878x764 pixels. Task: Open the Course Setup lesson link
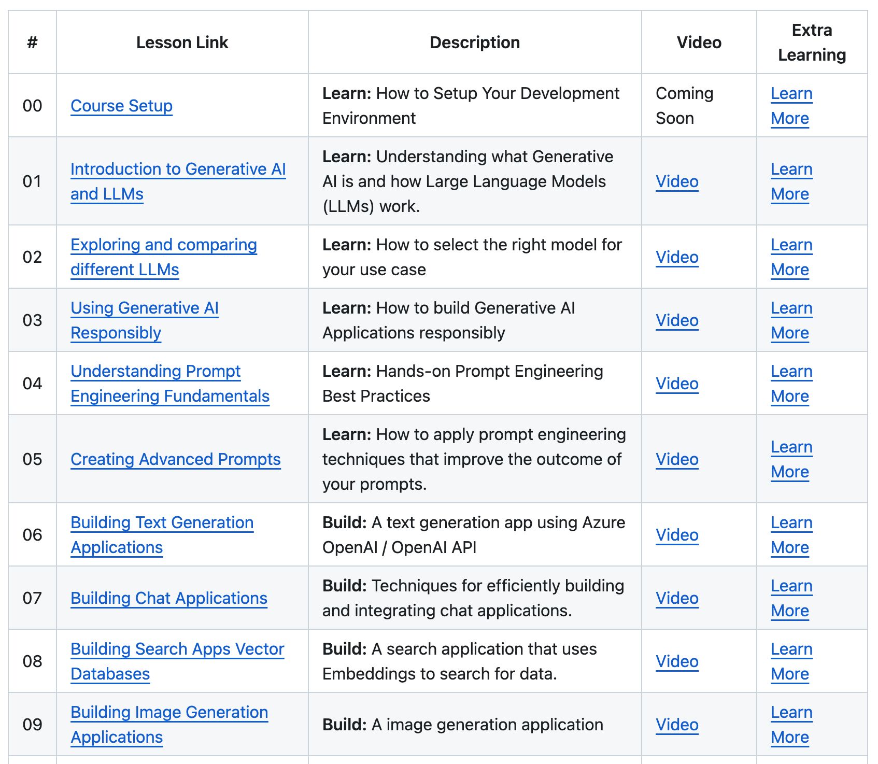coord(121,106)
